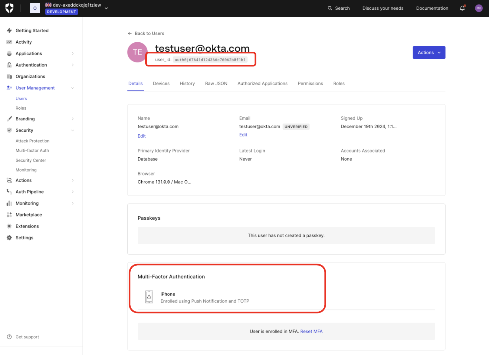Open Roles under User Management
The image size is (489, 357).
tap(21, 108)
